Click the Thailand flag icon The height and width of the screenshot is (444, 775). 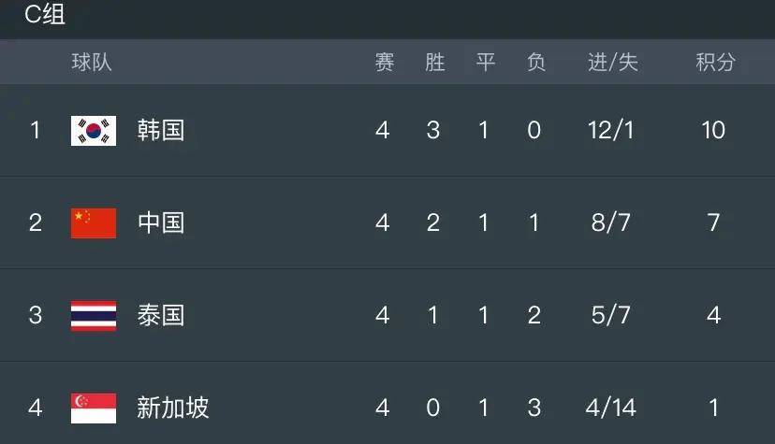point(94,316)
